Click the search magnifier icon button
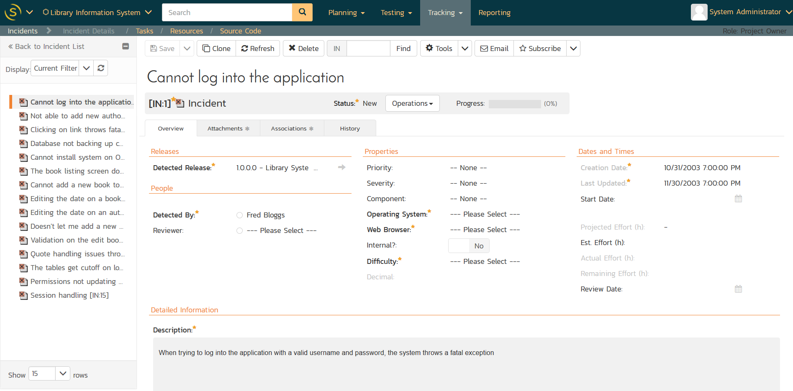 302,13
